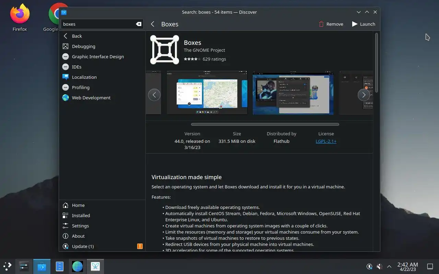Image resolution: width=439 pixels, height=274 pixels.
Task: Click the Discover taskbar icon
Action: (x=42, y=266)
